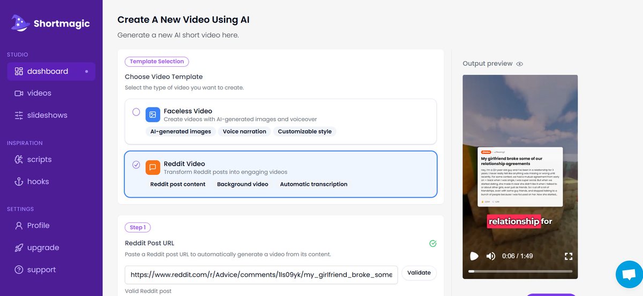Open the hooks page with anchor icon

click(x=38, y=182)
